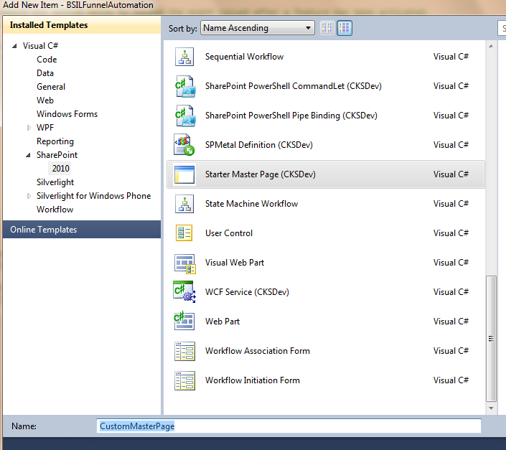The image size is (506, 450).
Task: Select State Machine Workflow name
Action: [251, 204]
